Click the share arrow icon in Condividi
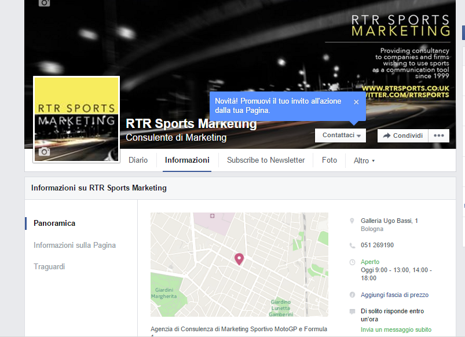This screenshot has height=337, width=465. pos(386,135)
